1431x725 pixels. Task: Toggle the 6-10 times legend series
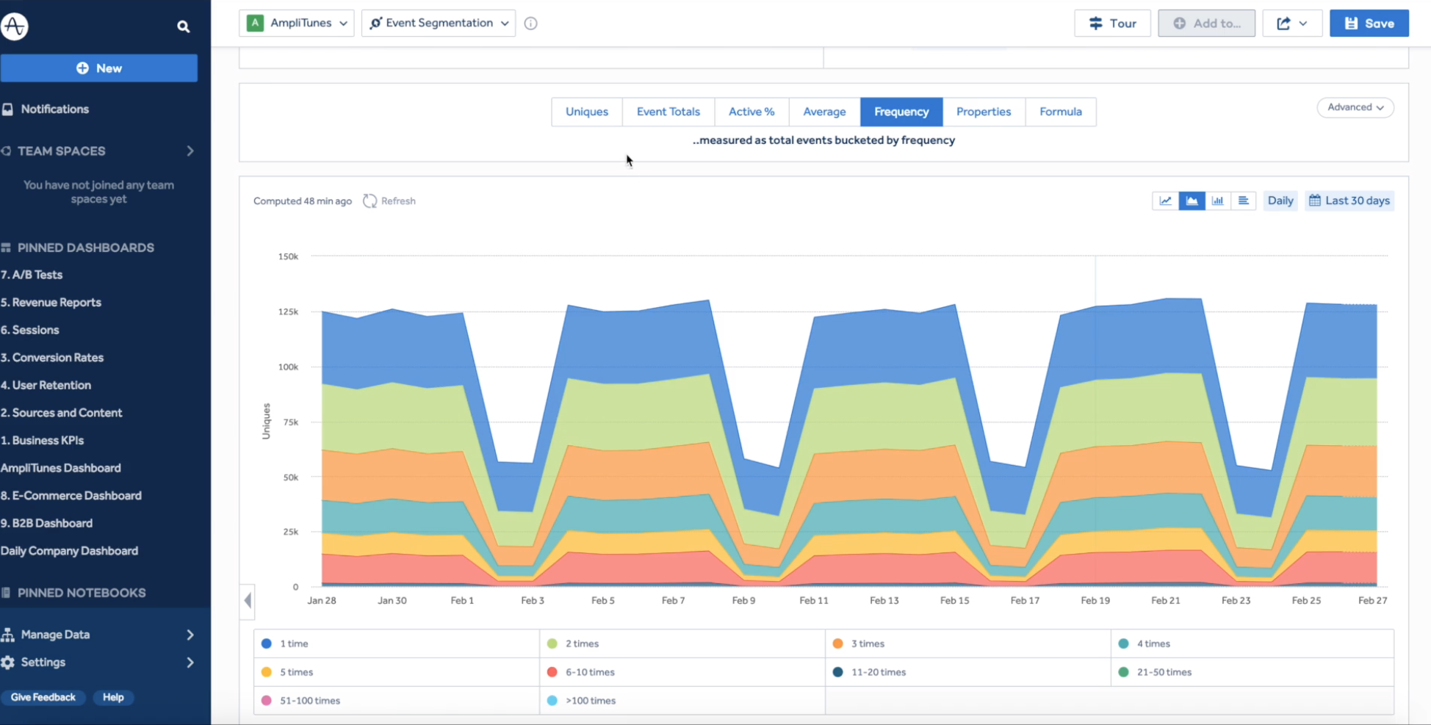[682, 672]
